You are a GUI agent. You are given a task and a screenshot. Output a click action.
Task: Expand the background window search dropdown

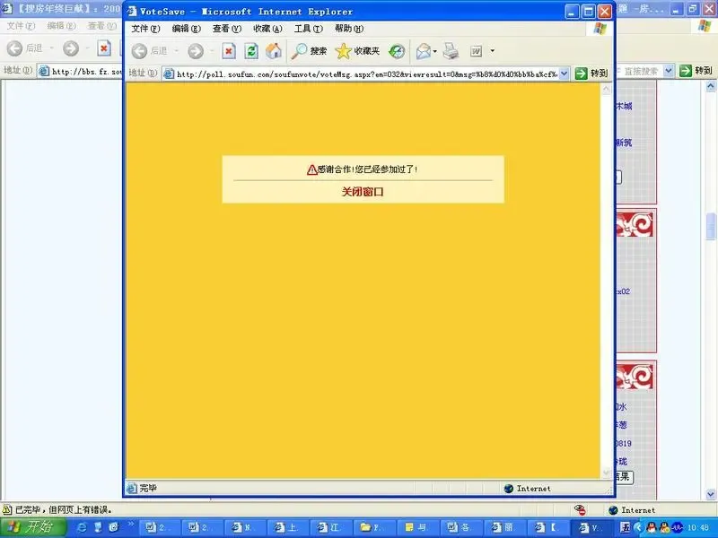point(668,71)
